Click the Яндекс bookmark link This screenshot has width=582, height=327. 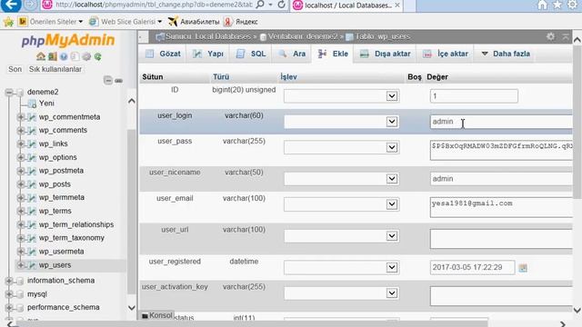(x=242, y=22)
